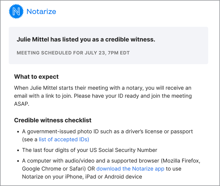Viewport: 220px width, 186px height.
Task: Click the bullet dot before government-issued photo ID
Action: tap(18, 132)
